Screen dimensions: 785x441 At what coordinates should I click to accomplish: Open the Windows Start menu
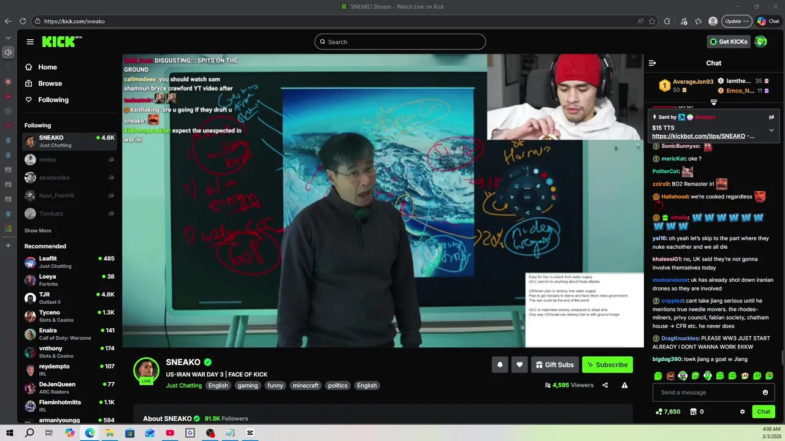(10, 433)
